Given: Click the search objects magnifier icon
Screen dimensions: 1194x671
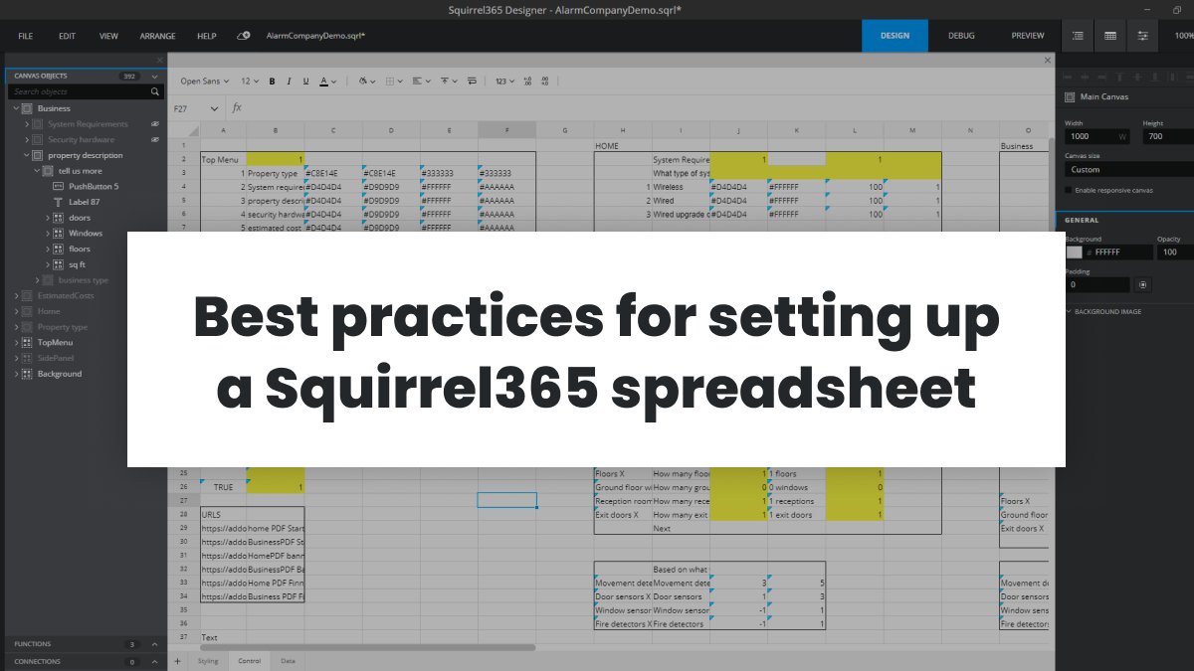Looking at the screenshot, I should (x=154, y=90).
